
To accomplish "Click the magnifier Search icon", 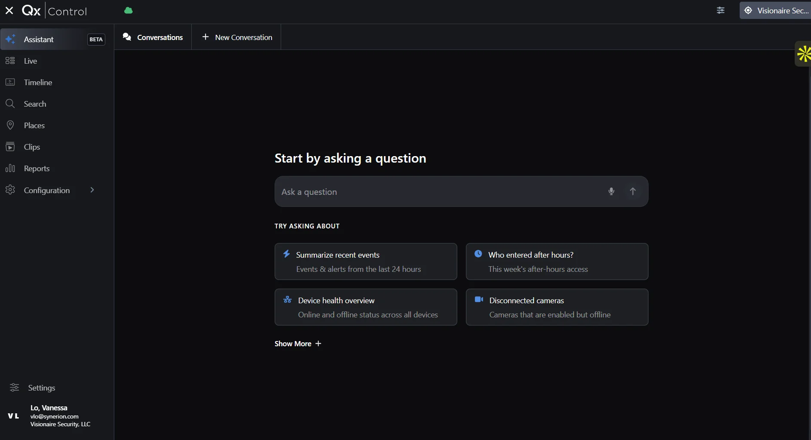I will [x=10, y=104].
